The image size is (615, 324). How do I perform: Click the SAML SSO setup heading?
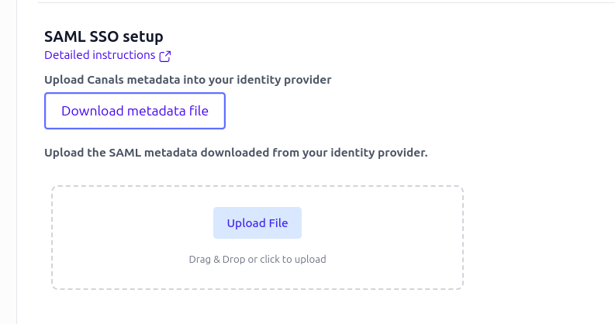click(x=104, y=36)
